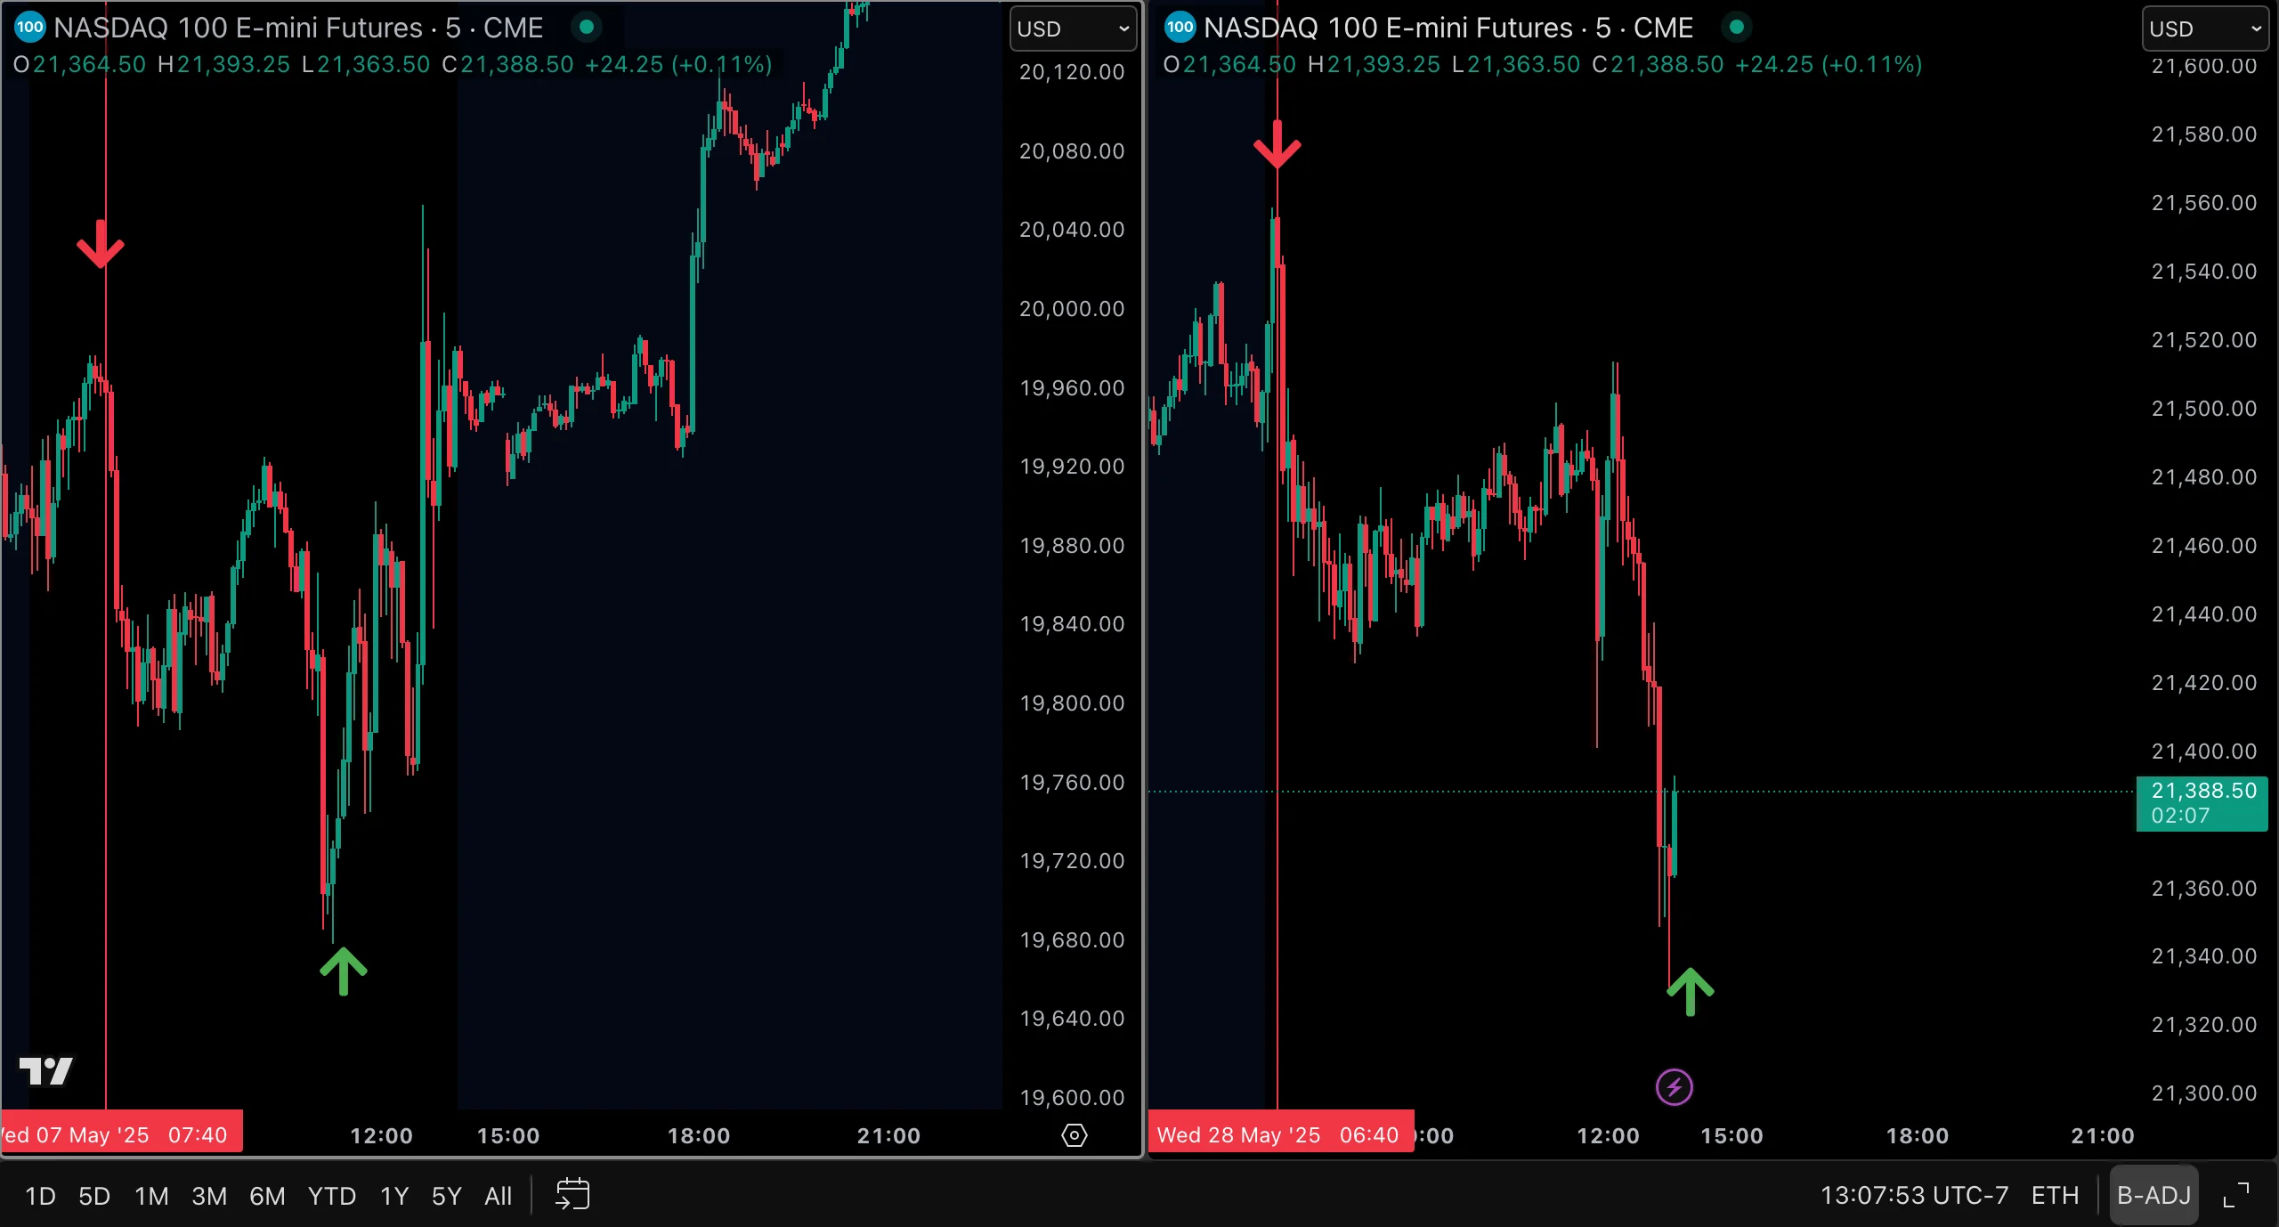This screenshot has width=2279, height=1227.
Task: Open the timezone menu showing UTC-7
Action: (1914, 1195)
